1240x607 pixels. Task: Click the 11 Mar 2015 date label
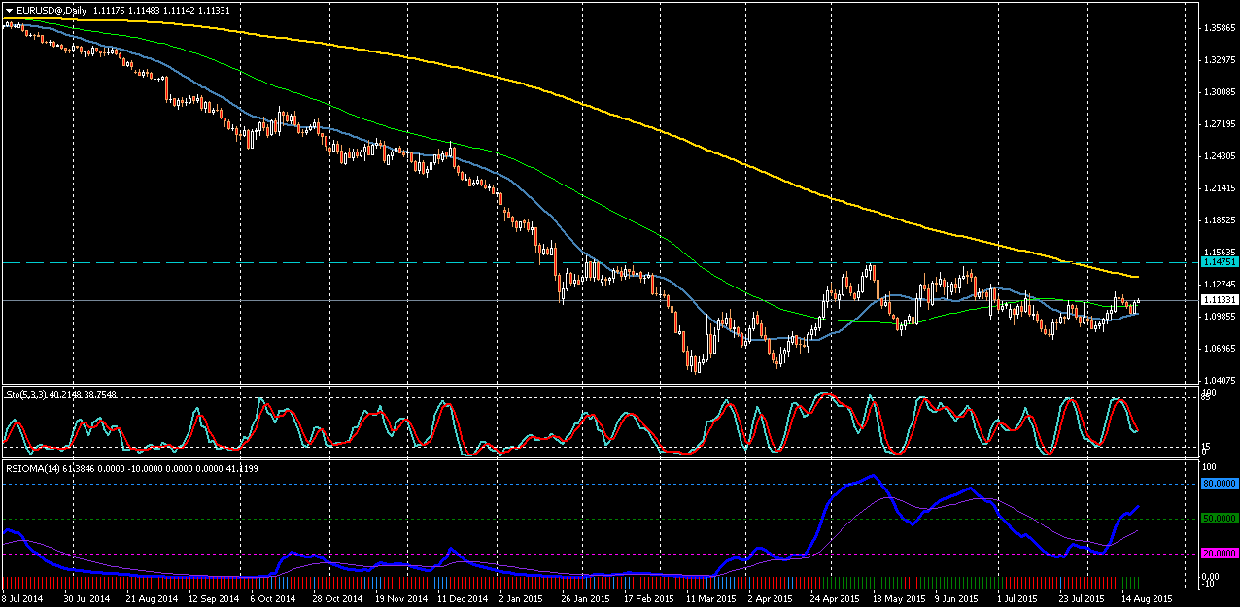coord(708,599)
